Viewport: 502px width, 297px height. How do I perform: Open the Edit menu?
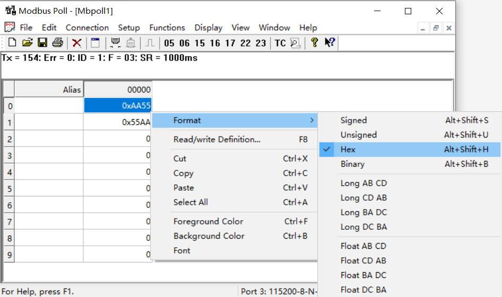pyautogui.click(x=49, y=28)
